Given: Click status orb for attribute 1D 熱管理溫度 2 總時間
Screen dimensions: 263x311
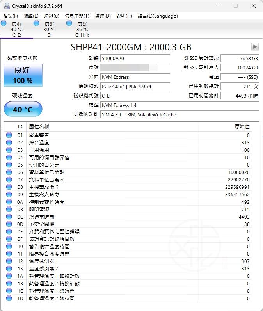Looking at the screenshot, I should pyautogui.click(x=9, y=298).
